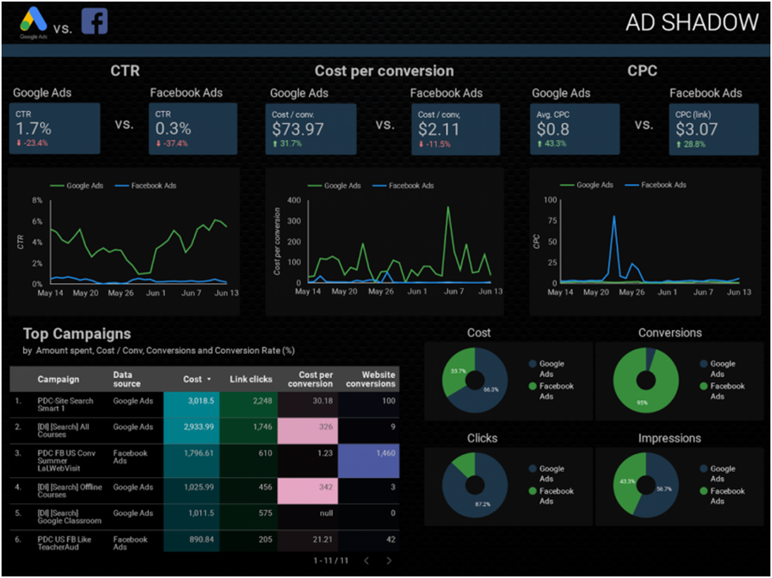772x578 pixels.
Task: Click the 66.3% slice of Cost pie
Action: (x=490, y=389)
